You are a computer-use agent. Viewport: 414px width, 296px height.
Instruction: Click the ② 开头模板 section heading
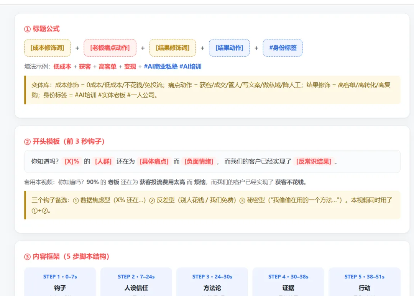tap(64, 141)
